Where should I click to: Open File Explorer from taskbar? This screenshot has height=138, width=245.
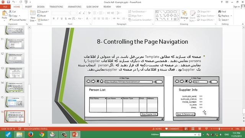(19, 135)
